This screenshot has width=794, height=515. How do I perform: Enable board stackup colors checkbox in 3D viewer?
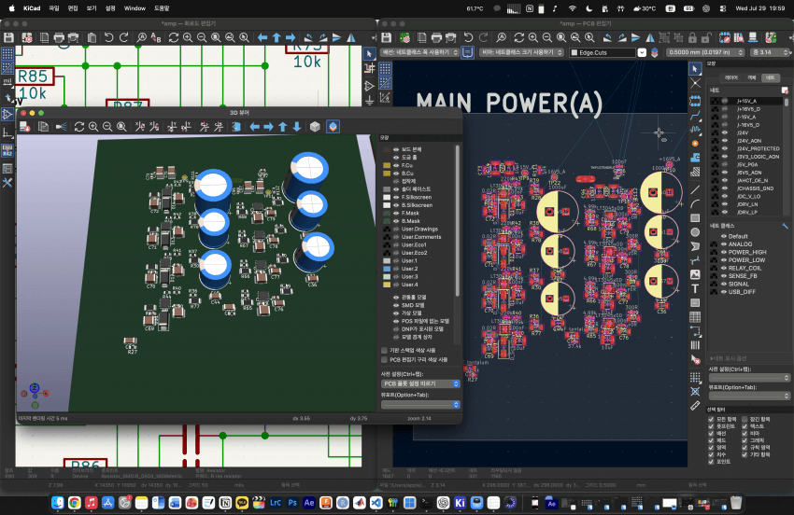tap(384, 350)
